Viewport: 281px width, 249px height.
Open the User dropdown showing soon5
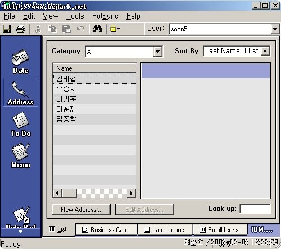[x=275, y=29]
